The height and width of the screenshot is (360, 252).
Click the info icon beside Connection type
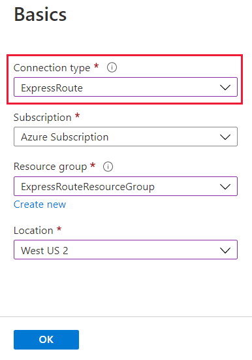pyautogui.click(x=112, y=67)
